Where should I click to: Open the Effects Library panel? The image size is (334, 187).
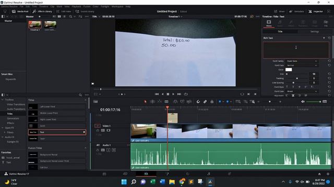pyautogui.click(x=42, y=11)
